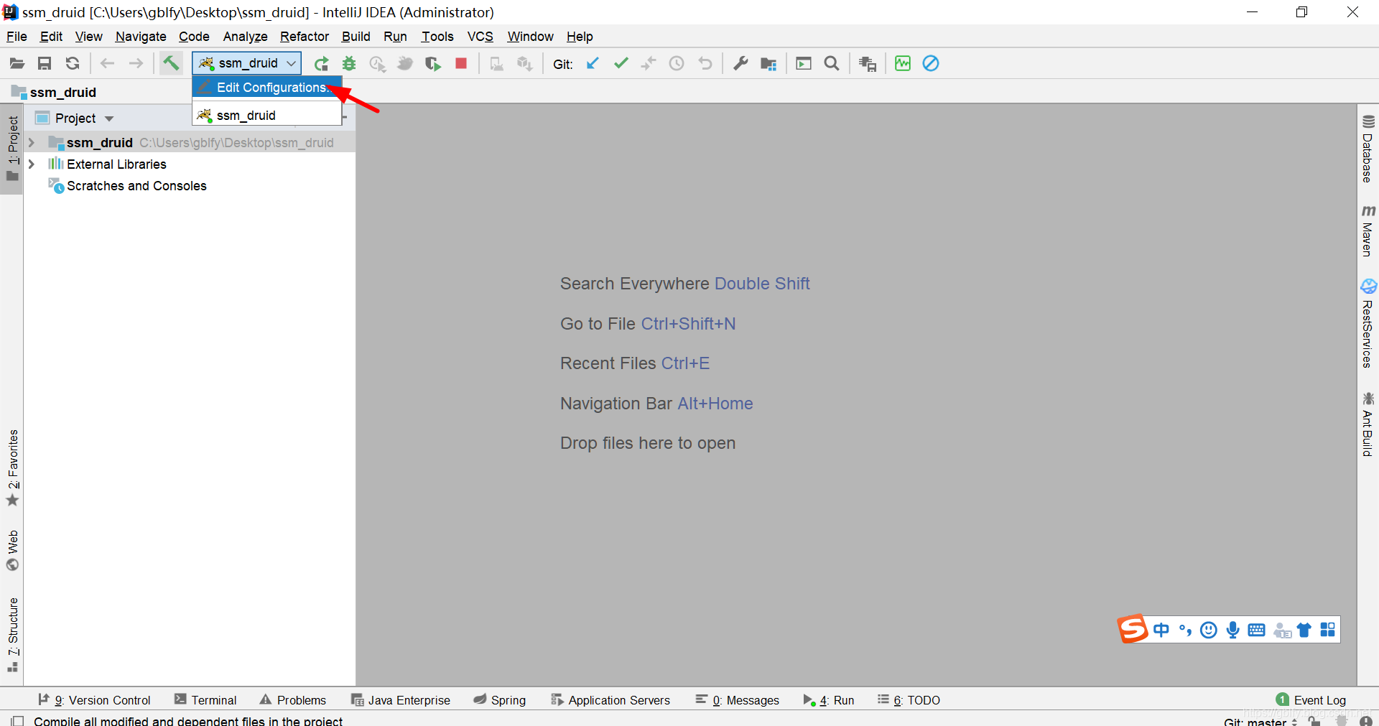The height and width of the screenshot is (726, 1379).
Task: Toggle the 2: Favorites side tab
Action: [x=12, y=468]
